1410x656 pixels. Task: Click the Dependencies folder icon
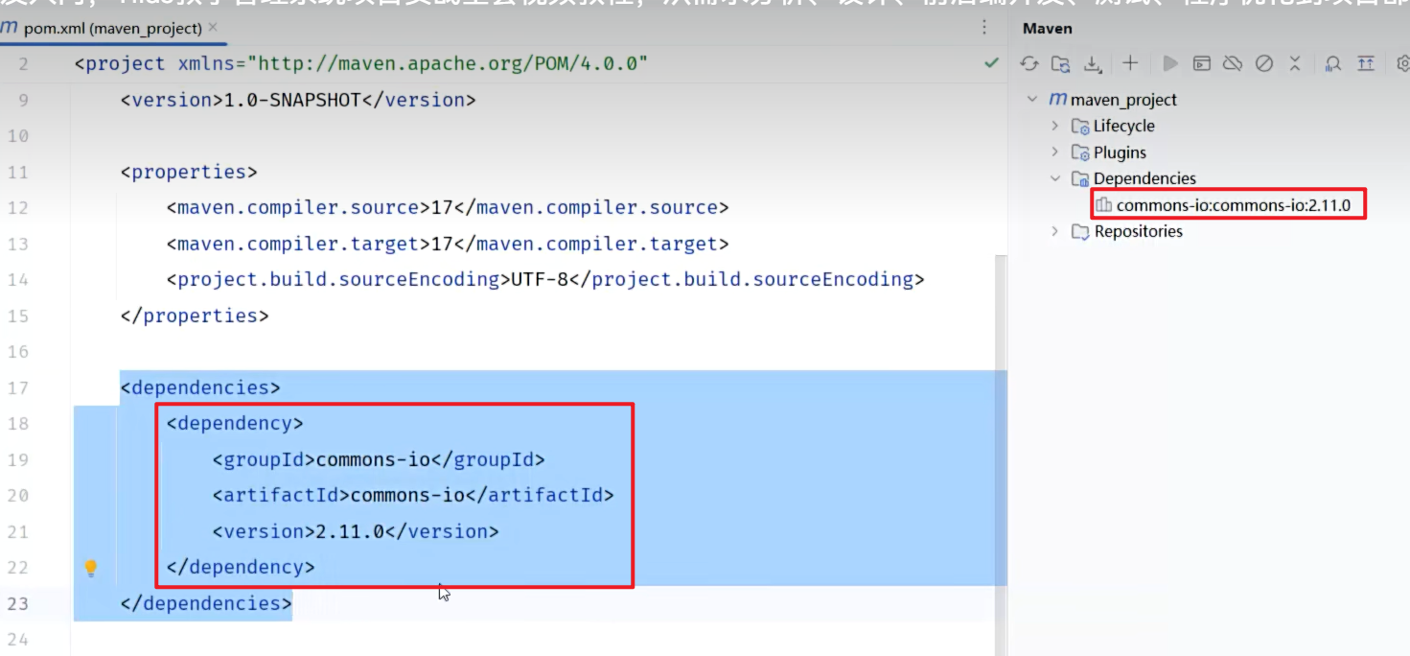tap(1080, 178)
